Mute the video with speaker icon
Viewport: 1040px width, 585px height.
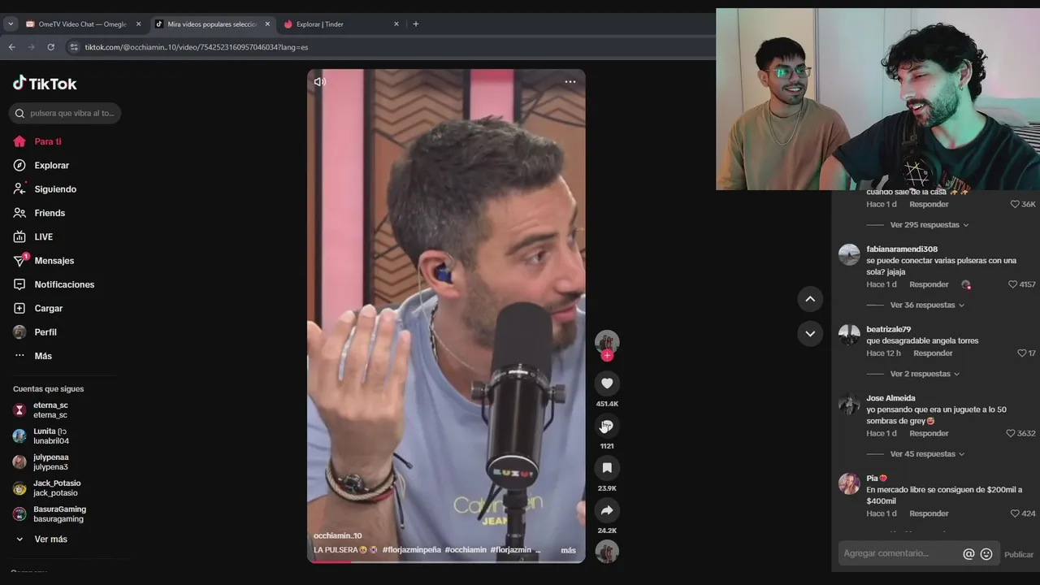pos(320,81)
